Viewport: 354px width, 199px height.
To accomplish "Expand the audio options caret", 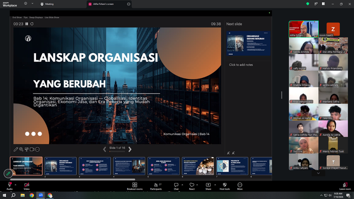I will [x=15, y=185].
